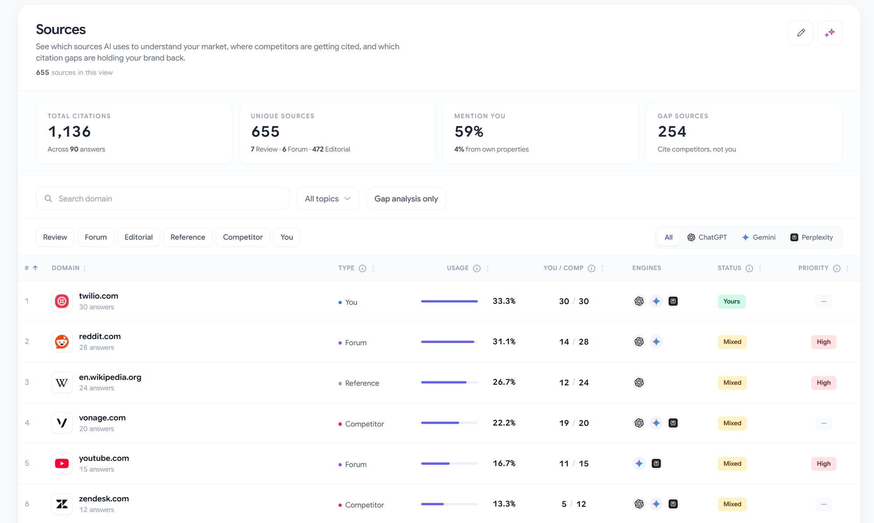
Task: Click Gemini engine icon in youtube.com row
Action: [x=639, y=464]
